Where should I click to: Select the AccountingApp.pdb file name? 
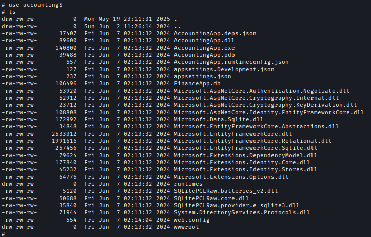204,55
